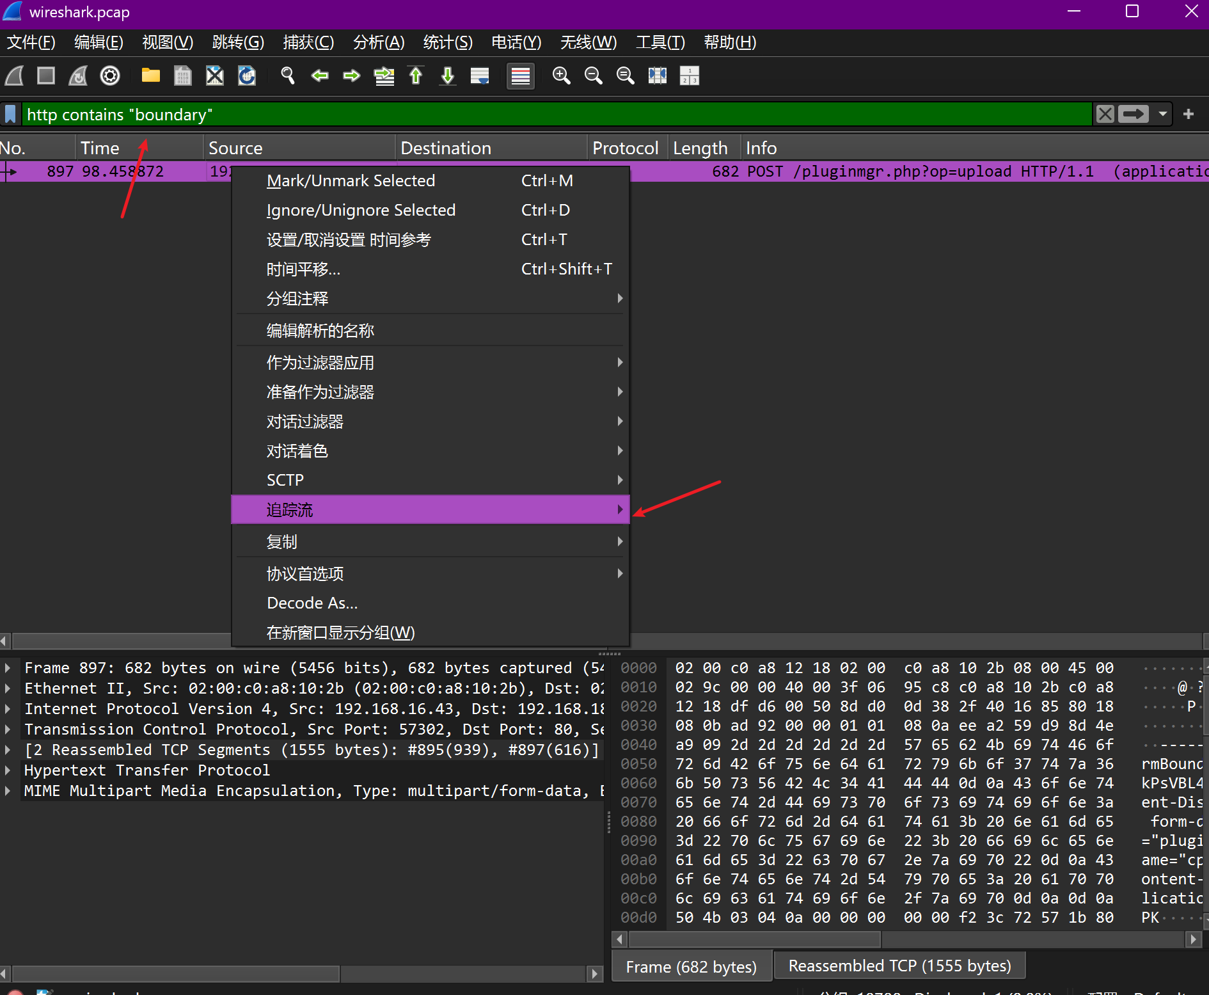The height and width of the screenshot is (995, 1209).
Task: Click the reload capture file icon
Action: (x=247, y=76)
